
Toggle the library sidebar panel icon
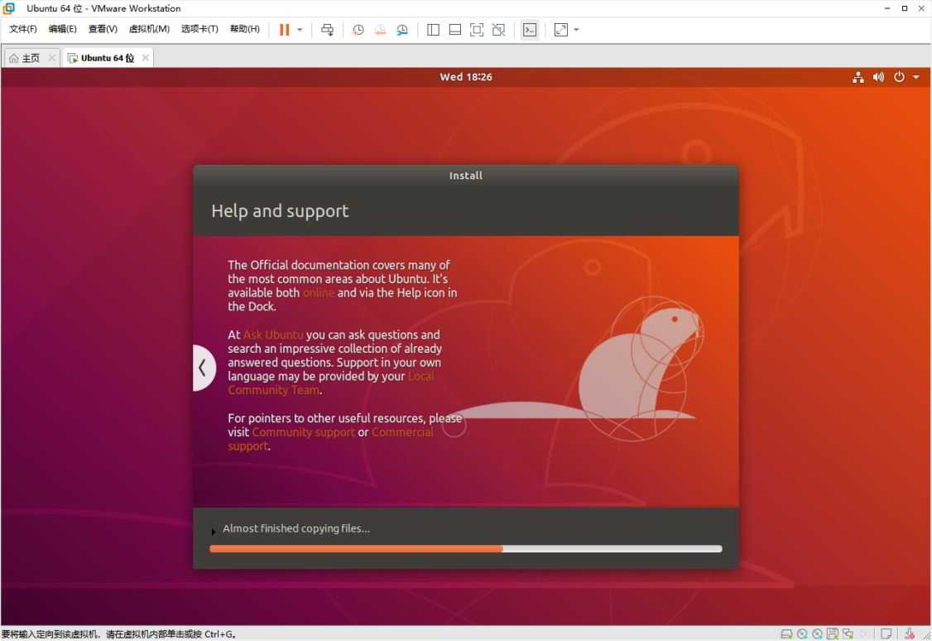click(434, 30)
